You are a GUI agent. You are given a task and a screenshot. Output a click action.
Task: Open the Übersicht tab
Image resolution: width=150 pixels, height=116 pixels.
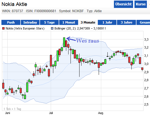[123, 4]
